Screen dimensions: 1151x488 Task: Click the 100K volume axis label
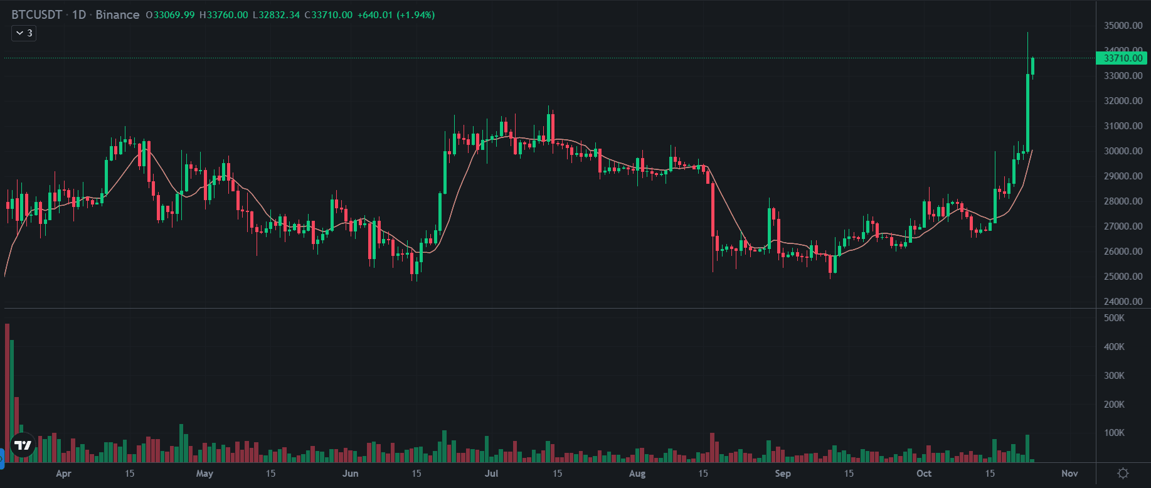(1114, 433)
